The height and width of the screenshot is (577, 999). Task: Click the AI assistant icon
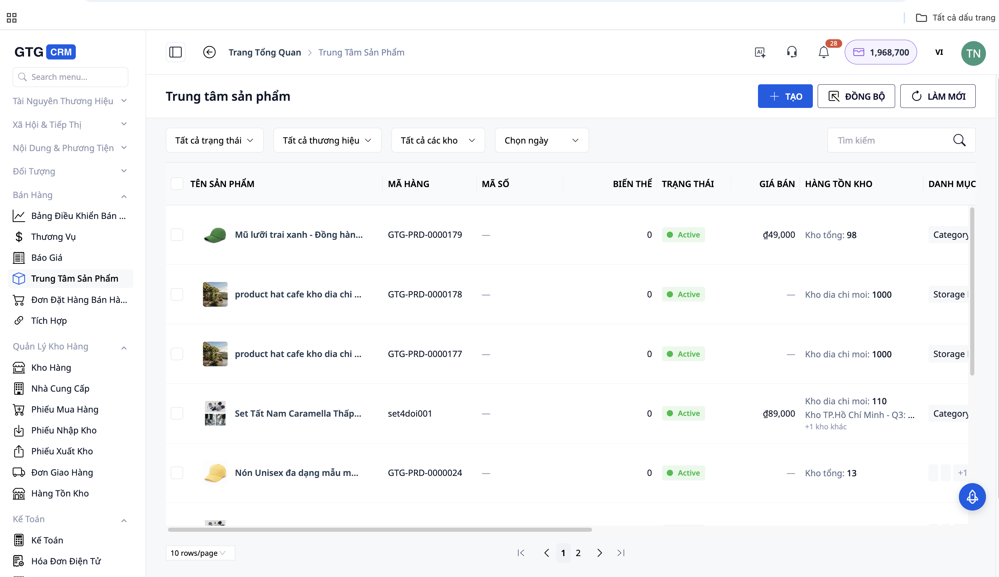point(760,52)
